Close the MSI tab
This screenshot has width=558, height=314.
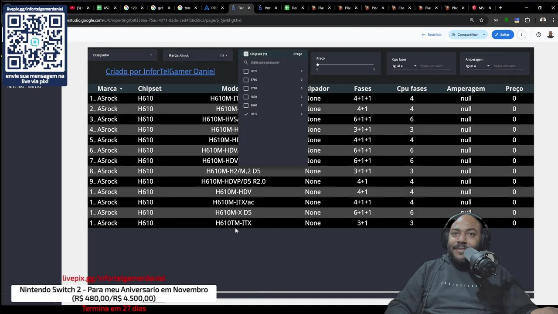pos(490,8)
